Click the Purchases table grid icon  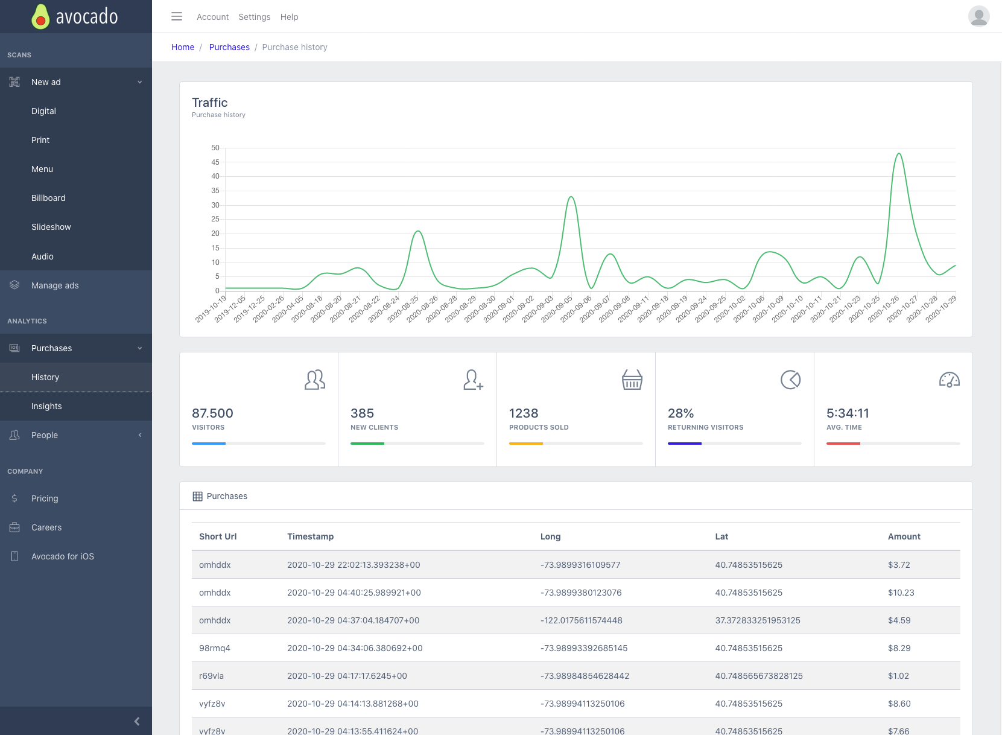pyautogui.click(x=197, y=496)
